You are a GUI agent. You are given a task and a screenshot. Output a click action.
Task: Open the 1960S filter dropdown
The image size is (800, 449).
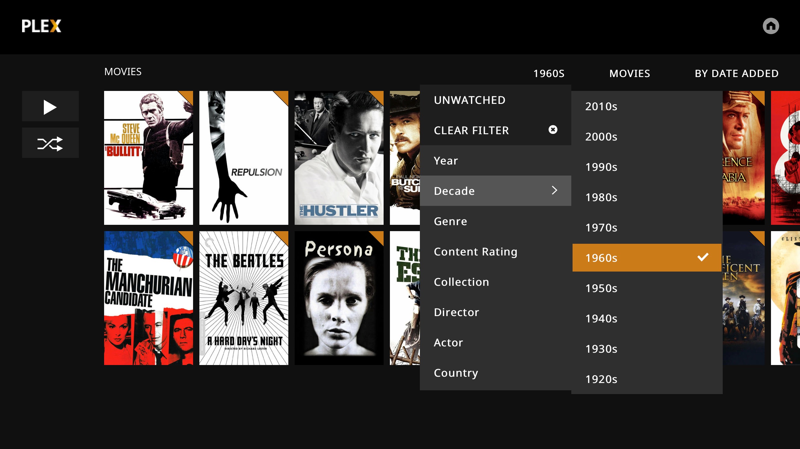tap(549, 74)
